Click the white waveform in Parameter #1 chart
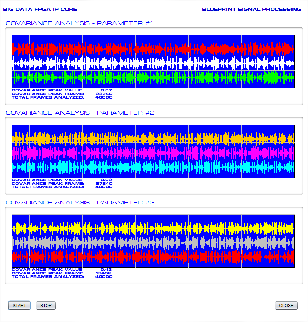This screenshot has width=308, height=322. tap(153, 63)
